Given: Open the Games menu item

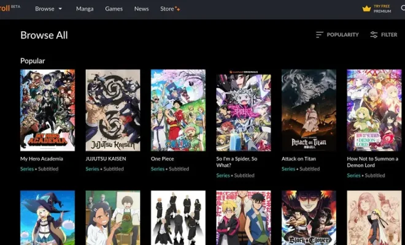Looking at the screenshot, I should click(114, 9).
